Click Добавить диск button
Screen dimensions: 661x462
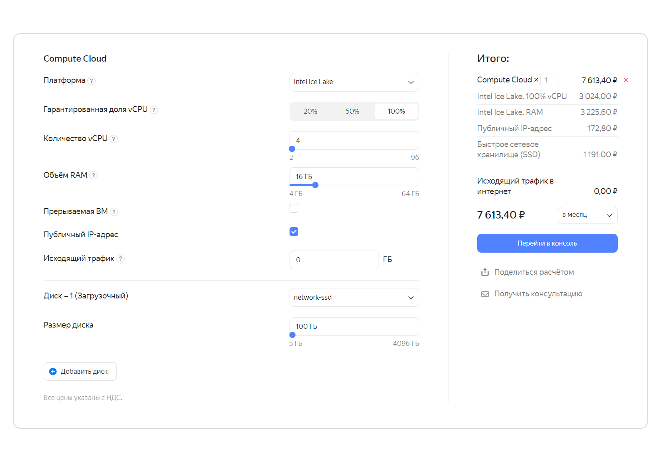(80, 372)
